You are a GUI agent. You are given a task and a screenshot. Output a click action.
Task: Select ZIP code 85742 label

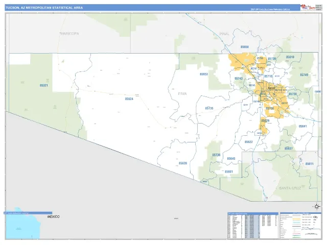[253, 68]
